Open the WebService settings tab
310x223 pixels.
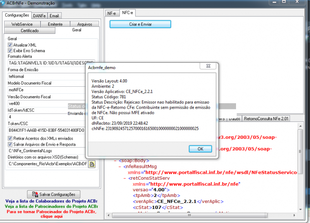click(x=22, y=24)
